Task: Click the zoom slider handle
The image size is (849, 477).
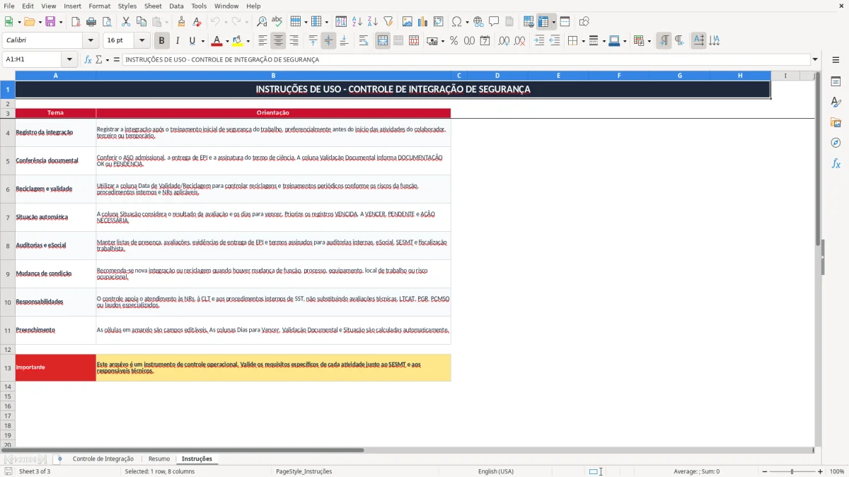Action: coord(792,471)
